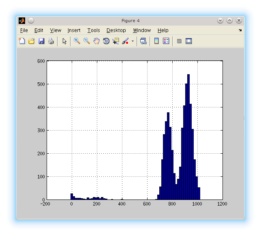Viewport: 261px width, 236px height.
Task: Activate the Pan hand tool
Action: tap(96, 41)
